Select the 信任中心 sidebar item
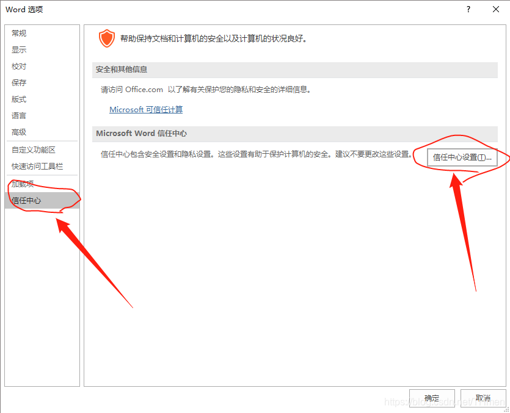 [x=42, y=201]
